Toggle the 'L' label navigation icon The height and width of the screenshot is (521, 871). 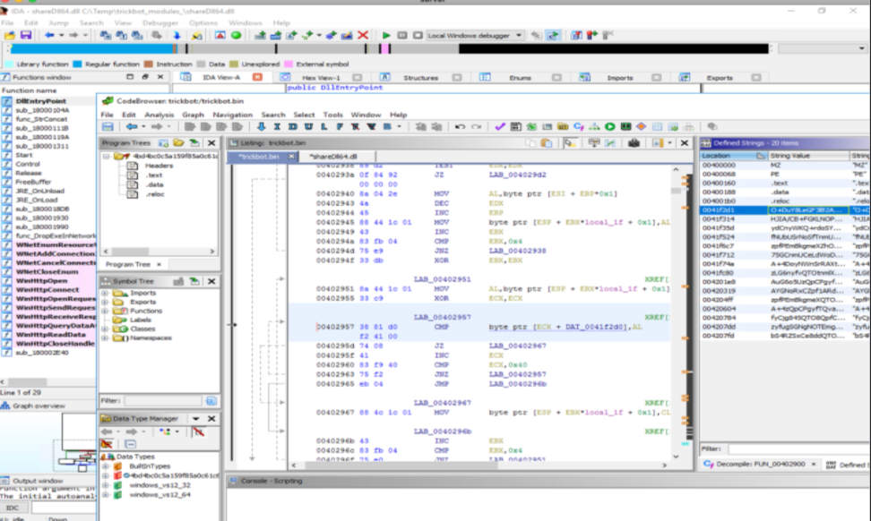point(323,127)
